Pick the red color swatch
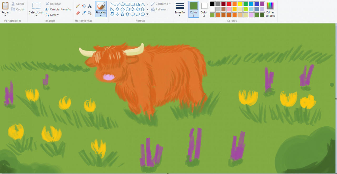337x174 pixels. [229, 4]
